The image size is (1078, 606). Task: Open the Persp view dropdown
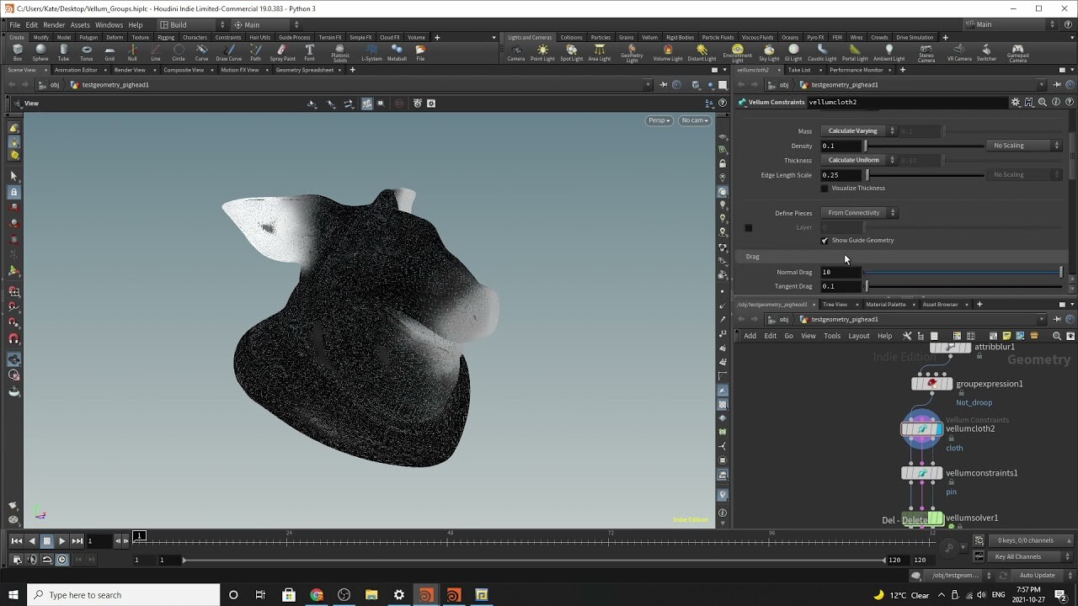tap(659, 120)
